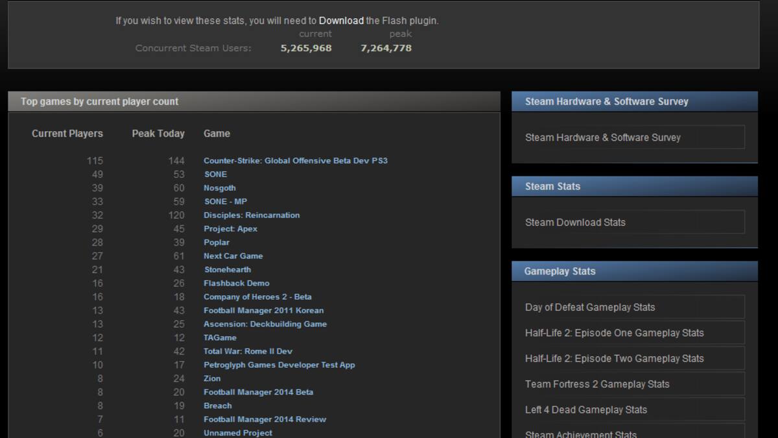Open the Project: Apex link
The image size is (778, 438).
point(230,228)
